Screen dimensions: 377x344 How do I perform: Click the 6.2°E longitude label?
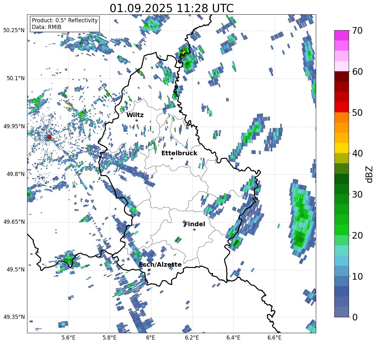click(x=192, y=338)
